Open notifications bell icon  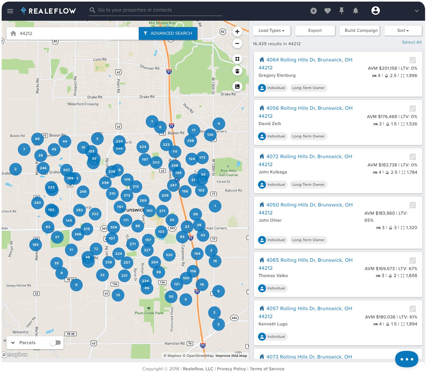coord(356,11)
